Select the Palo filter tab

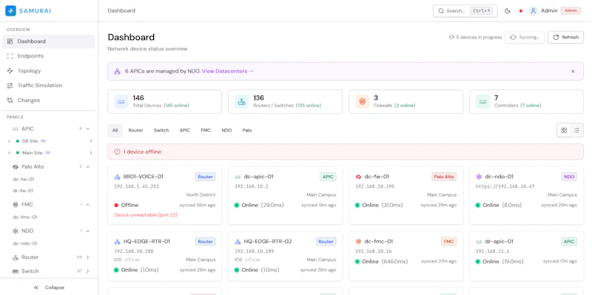(247, 130)
